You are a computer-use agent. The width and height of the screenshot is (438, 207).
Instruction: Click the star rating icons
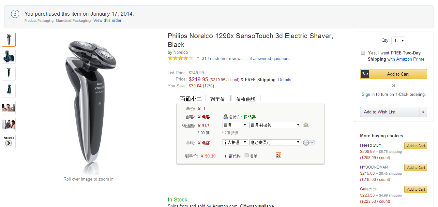(x=181, y=58)
